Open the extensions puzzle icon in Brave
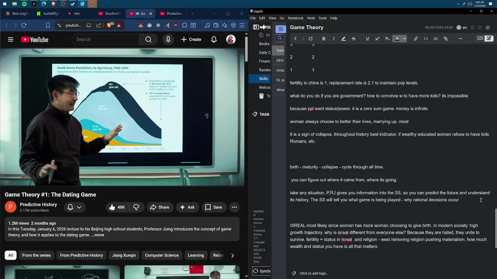The height and width of the screenshot is (279, 497). [x=184, y=25]
